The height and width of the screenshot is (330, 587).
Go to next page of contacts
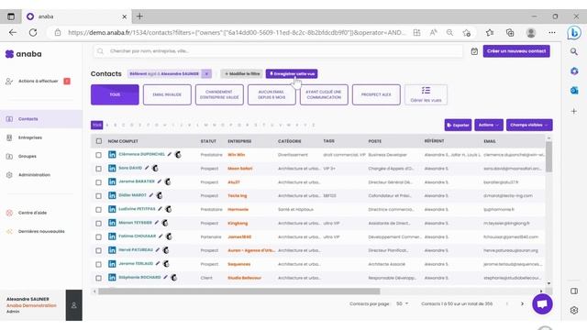(522, 303)
